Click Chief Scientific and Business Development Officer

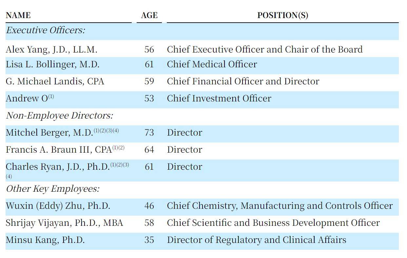click(x=273, y=223)
